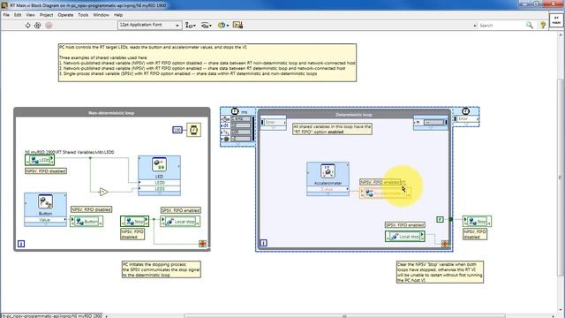Open the File menu
This screenshot has width=565, height=318.
(6, 15)
